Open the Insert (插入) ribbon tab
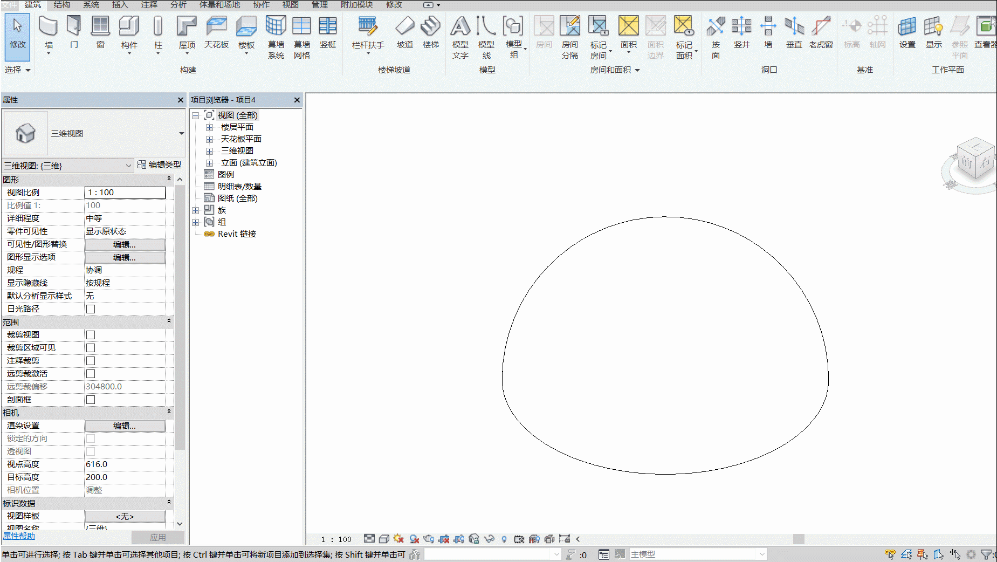 click(120, 5)
